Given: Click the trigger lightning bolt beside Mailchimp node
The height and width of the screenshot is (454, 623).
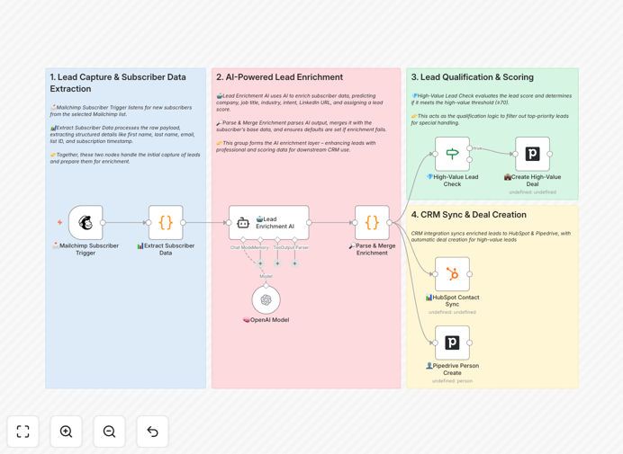Looking at the screenshot, I should (59, 223).
